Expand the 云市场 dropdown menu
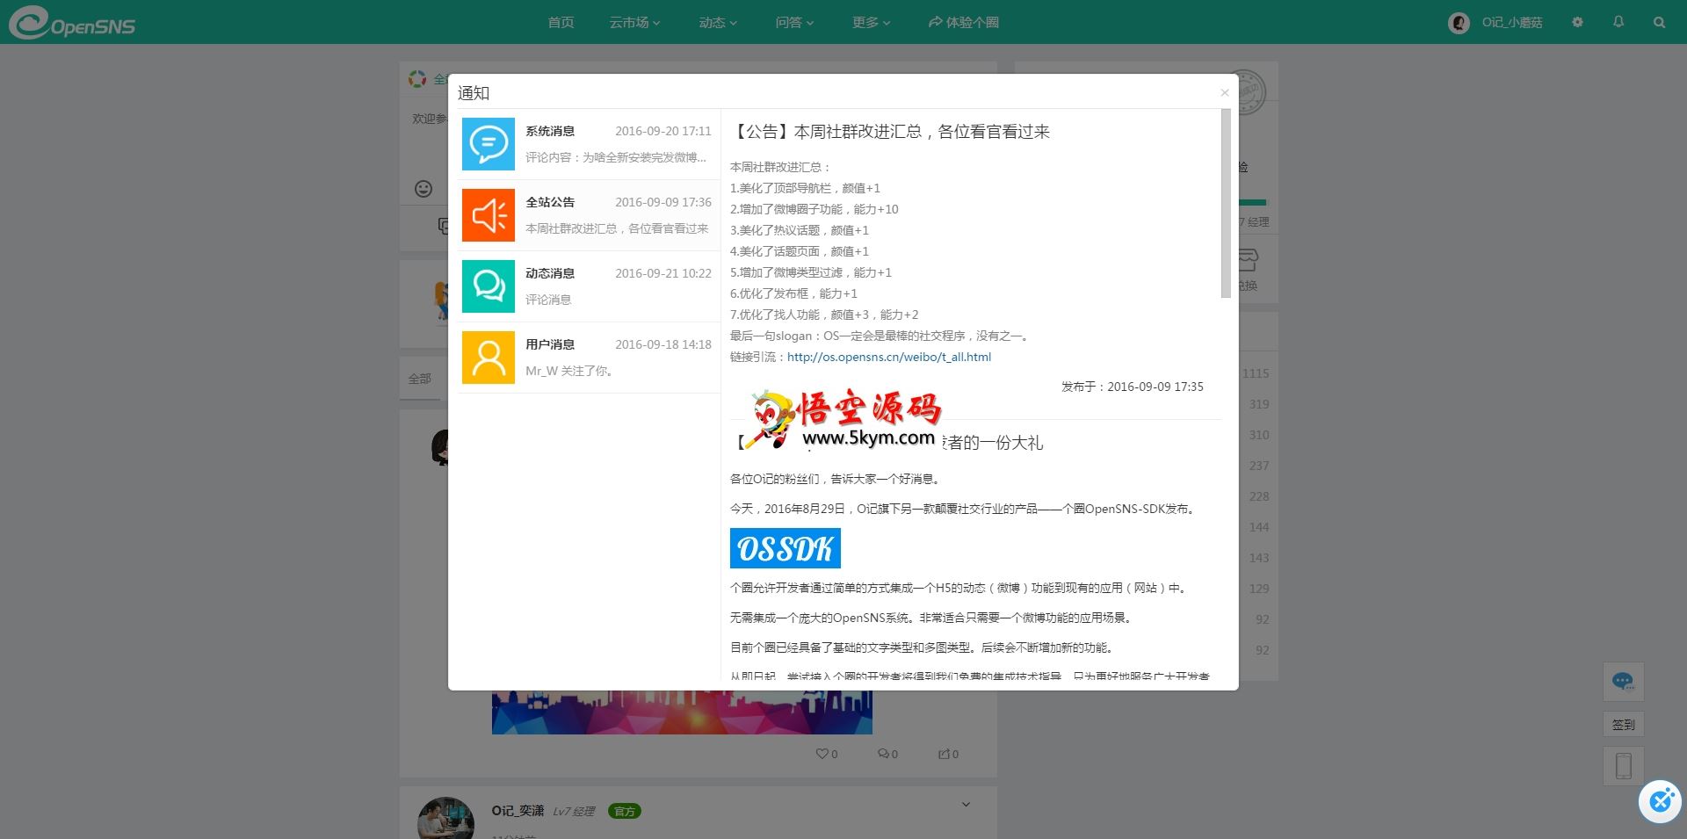The height and width of the screenshot is (839, 1687). 634,23
